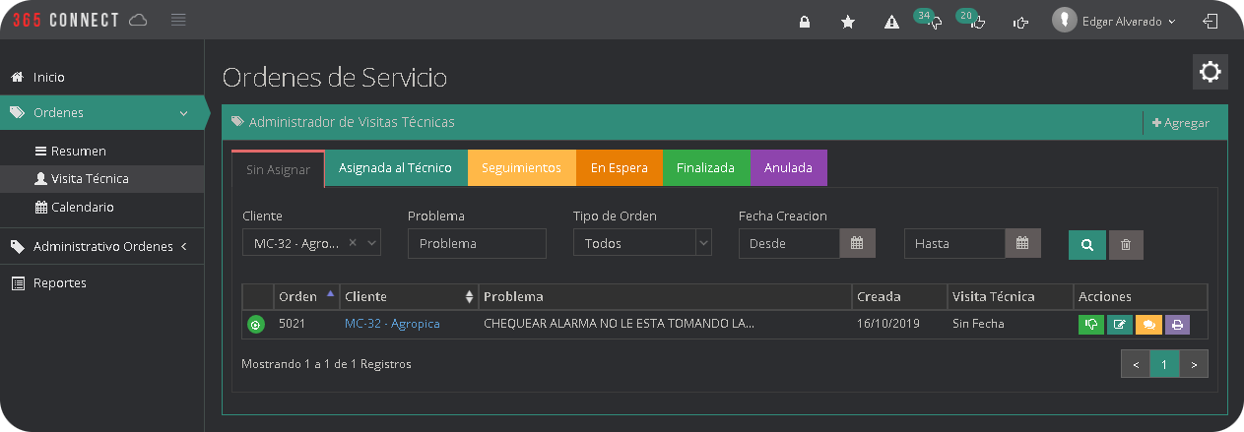Open the MC-32 - Agropica client link
1244x432 pixels.
[392, 324]
